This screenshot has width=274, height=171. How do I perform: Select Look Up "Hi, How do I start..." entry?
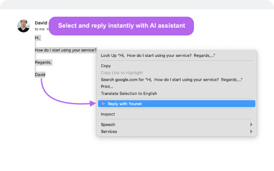pyautogui.click(x=176, y=56)
